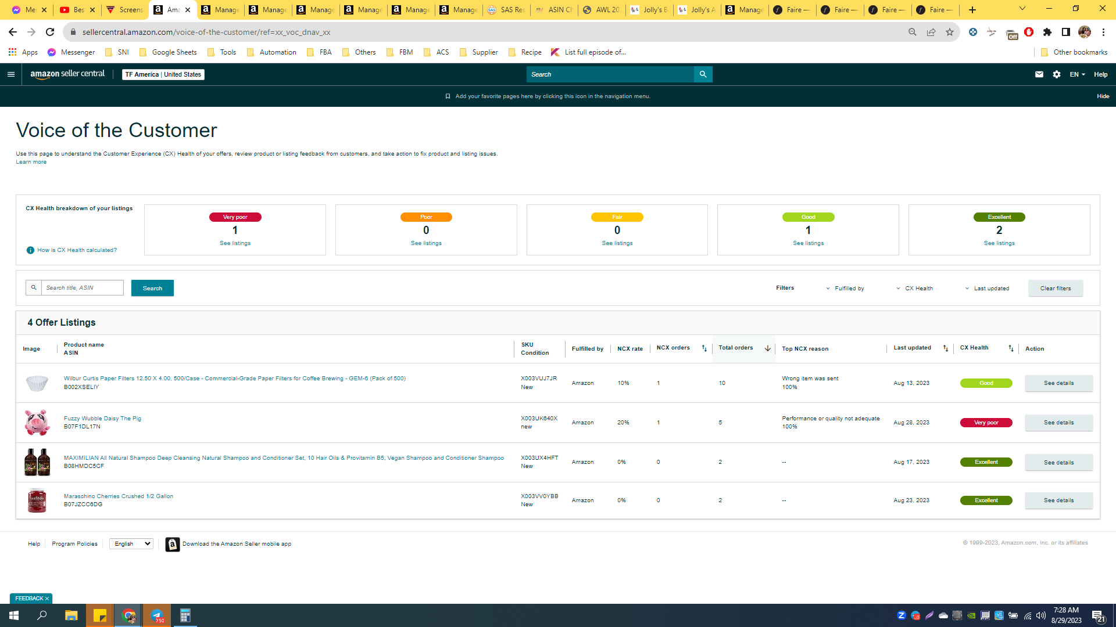The image size is (1116, 627).
Task: See details for Wilbur Curtis Paper Filters
Action: [1058, 383]
